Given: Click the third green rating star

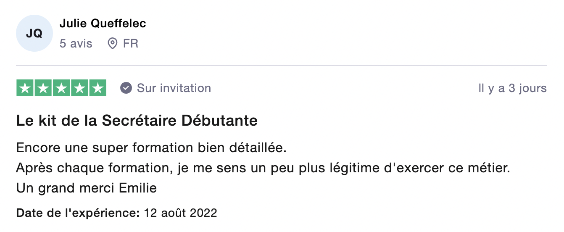Looking at the screenshot, I should pyautogui.click(x=61, y=88).
